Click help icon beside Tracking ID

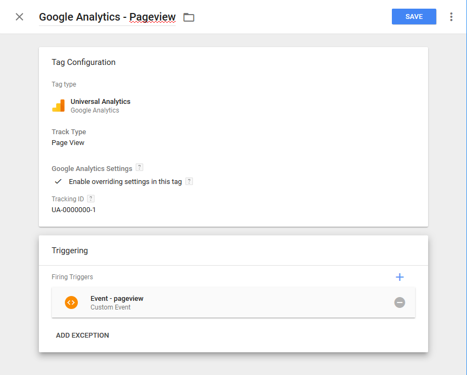click(x=91, y=199)
